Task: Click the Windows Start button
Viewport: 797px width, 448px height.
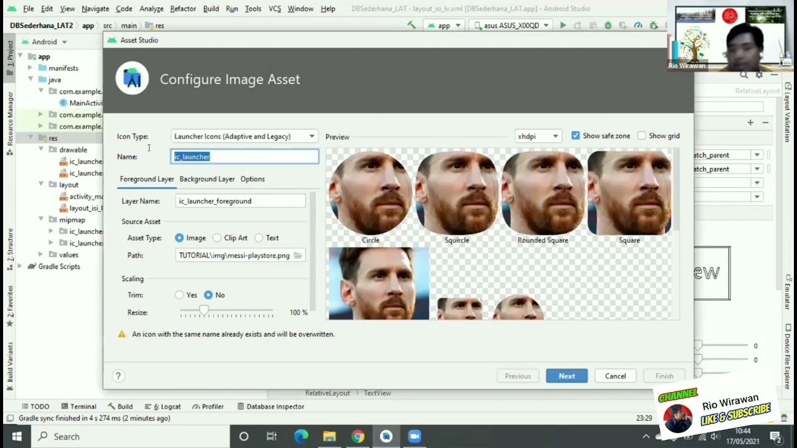Action: click(17, 436)
